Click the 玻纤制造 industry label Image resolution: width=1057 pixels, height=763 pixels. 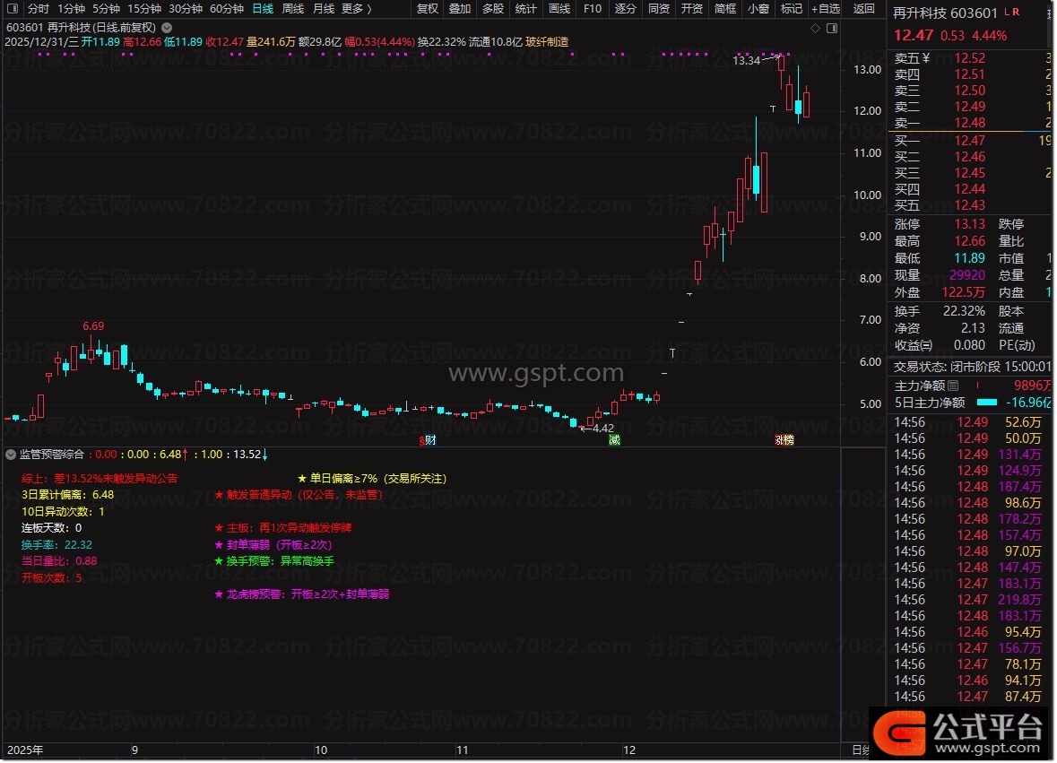pos(547,41)
